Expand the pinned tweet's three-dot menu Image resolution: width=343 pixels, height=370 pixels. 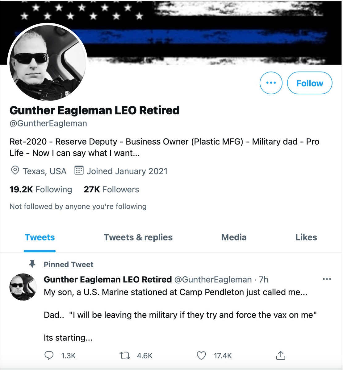tap(327, 279)
